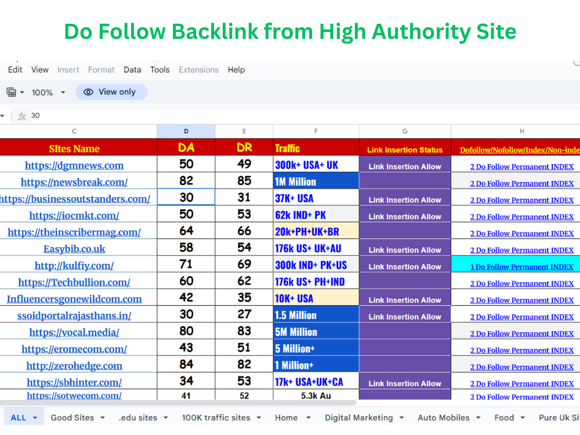
Task: Select the Link Insertion Status header
Action: pyautogui.click(x=405, y=147)
